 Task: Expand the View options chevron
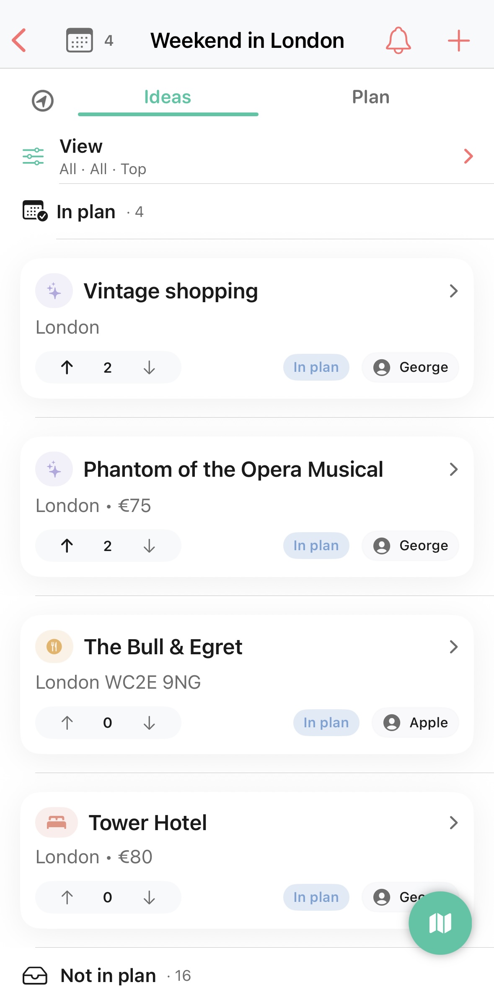click(468, 157)
